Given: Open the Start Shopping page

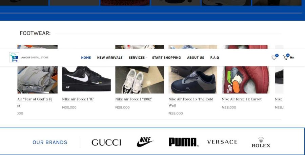Looking at the screenshot, I should coord(166,57).
